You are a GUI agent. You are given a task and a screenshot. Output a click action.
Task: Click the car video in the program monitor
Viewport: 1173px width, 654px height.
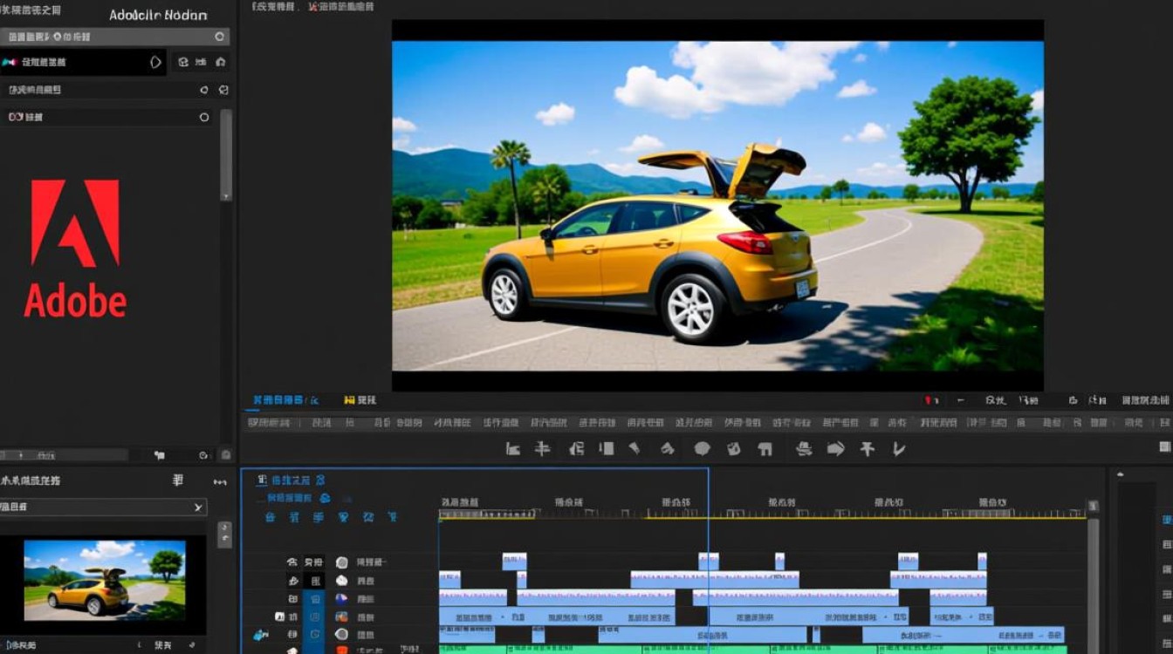[717, 206]
